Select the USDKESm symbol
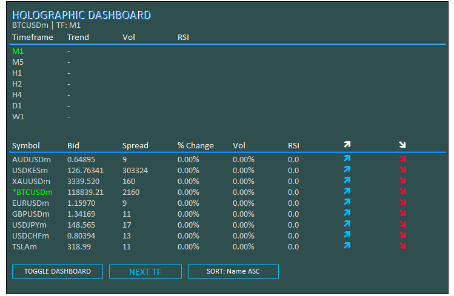This screenshot has height=296, width=454. tap(30, 171)
